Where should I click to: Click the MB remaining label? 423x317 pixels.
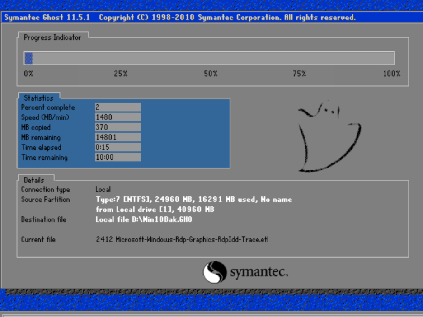pos(41,137)
